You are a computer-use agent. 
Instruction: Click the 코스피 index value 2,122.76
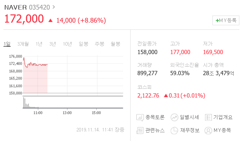coord(148,95)
